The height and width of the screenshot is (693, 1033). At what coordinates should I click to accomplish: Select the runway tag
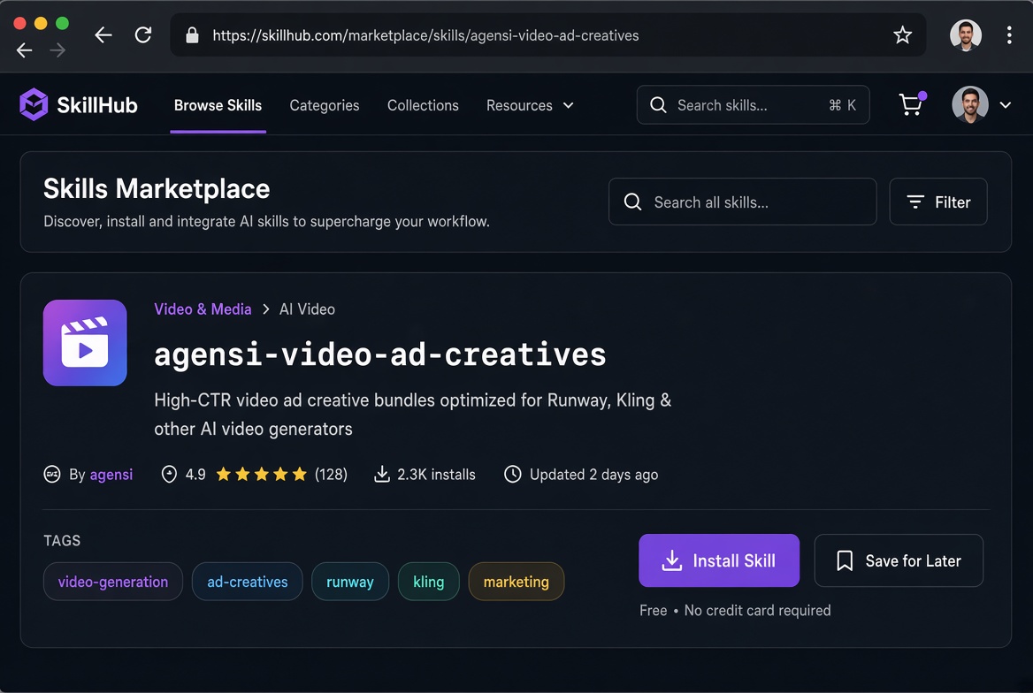point(350,582)
